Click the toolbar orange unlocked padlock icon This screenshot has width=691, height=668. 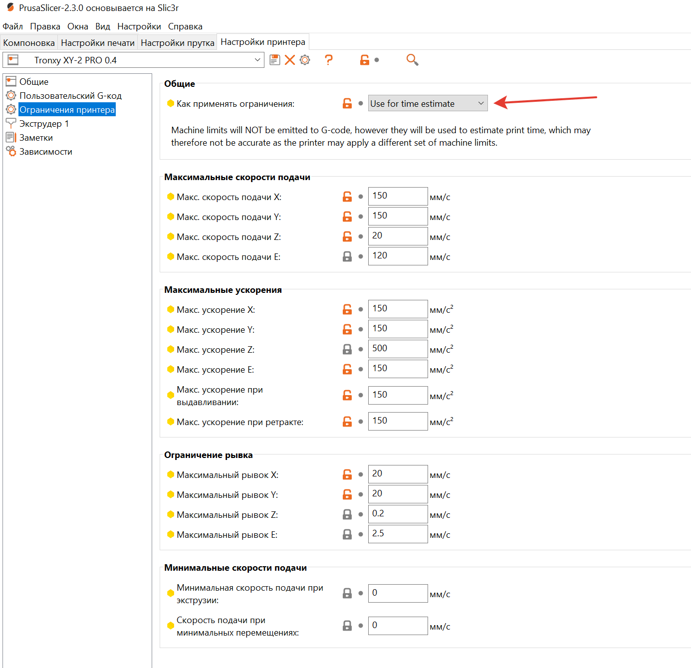[x=365, y=60]
